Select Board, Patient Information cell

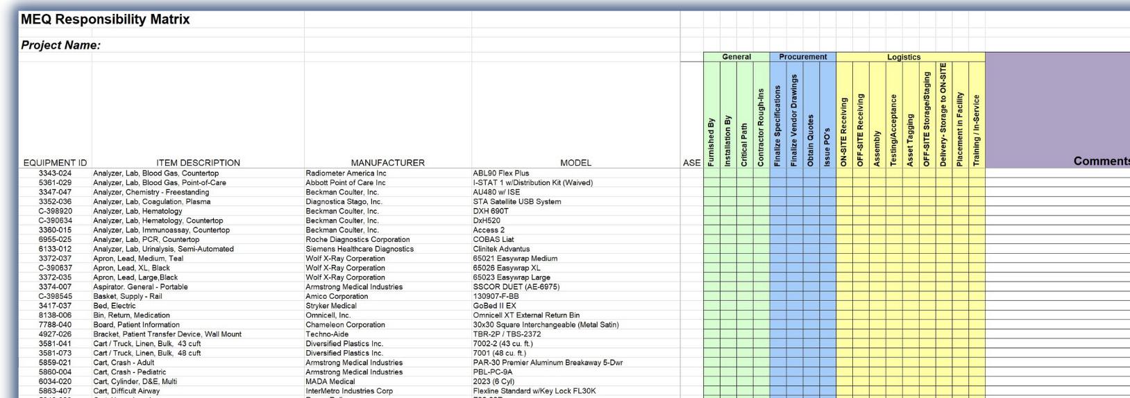coord(136,325)
